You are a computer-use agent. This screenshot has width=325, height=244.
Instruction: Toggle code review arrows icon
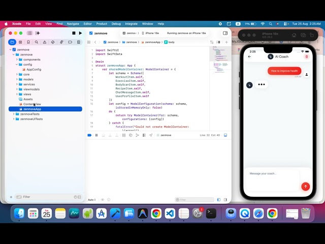coord(212,42)
